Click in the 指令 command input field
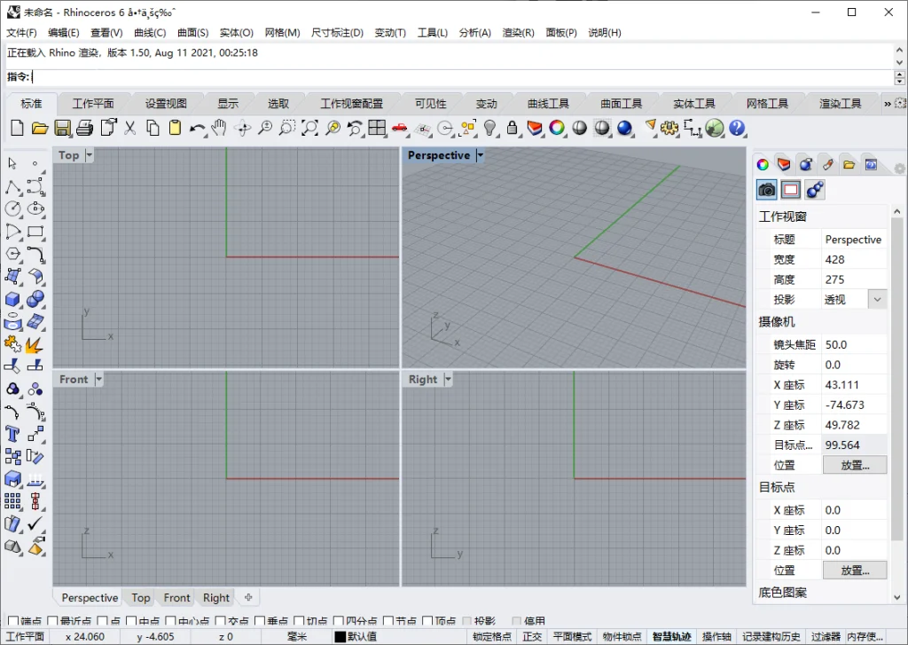The height and width of the screenshot is (645, 908). 462,77
